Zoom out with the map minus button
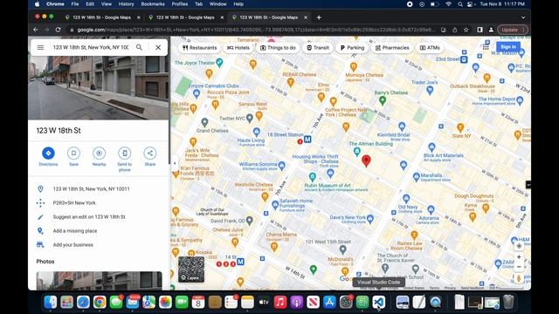The width and height of the screenshot is (559, 314). pos(519,267)
